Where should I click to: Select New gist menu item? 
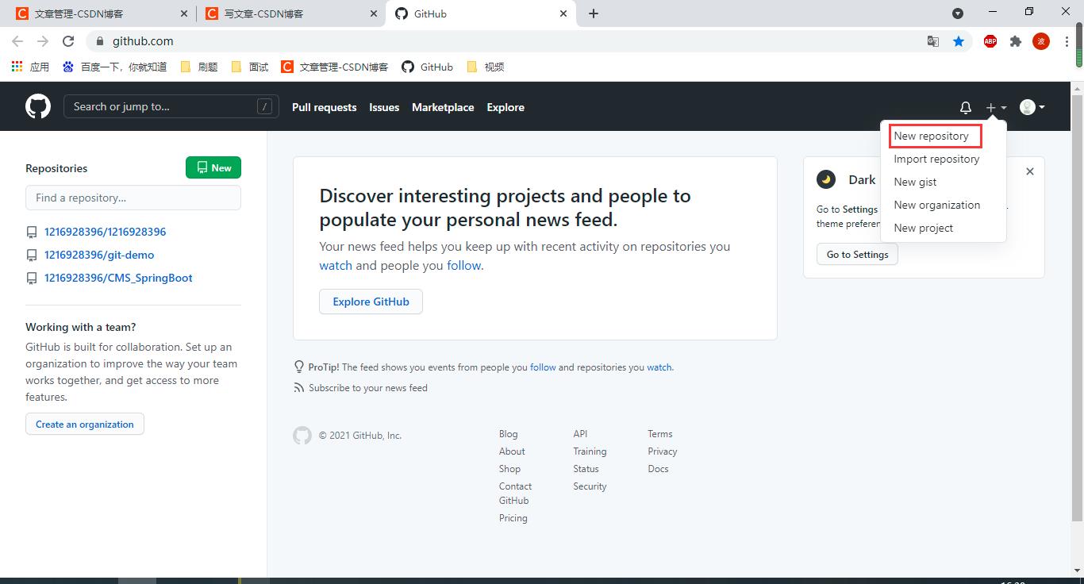915,182
